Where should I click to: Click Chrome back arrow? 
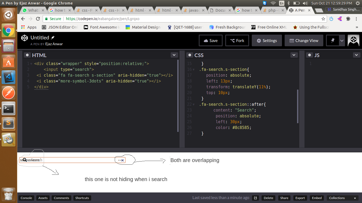[x=23, y=19]
